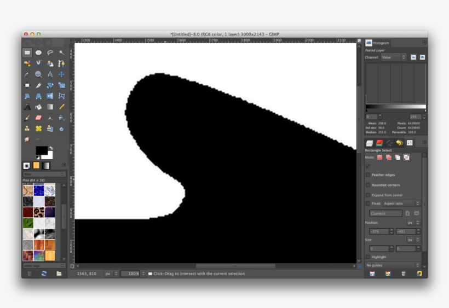Viewport: 449px width, 308px height.
Task: Select the Shear tool
Action: (x=27, y=96)
